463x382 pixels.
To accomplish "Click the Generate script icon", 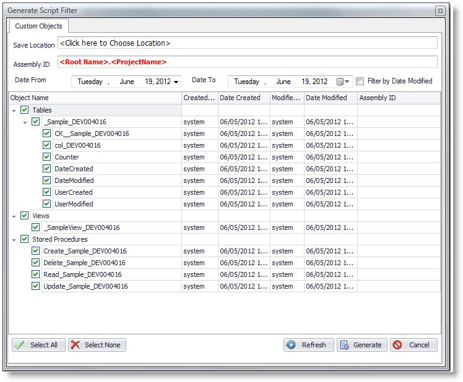I will tap(345, 345).
